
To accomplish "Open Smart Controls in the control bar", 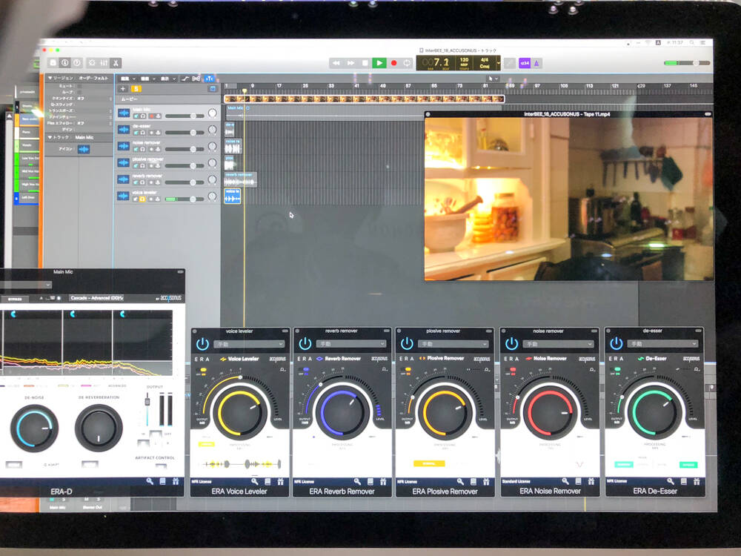I will pyautogui.click(x=92, y=62).
